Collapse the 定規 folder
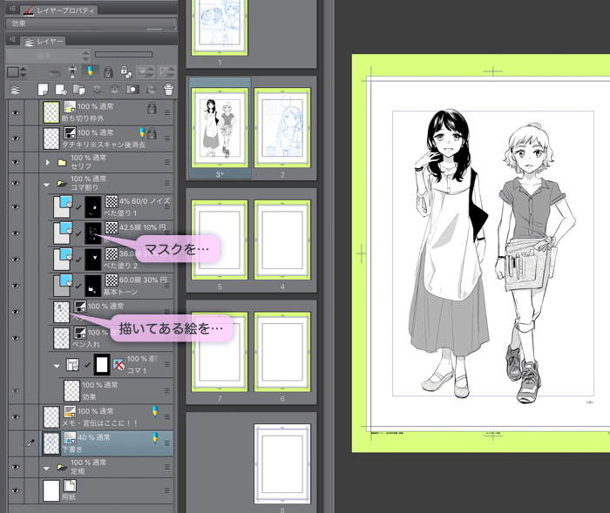The height and width of the screenshot is (513, 610). pos(47,469)
